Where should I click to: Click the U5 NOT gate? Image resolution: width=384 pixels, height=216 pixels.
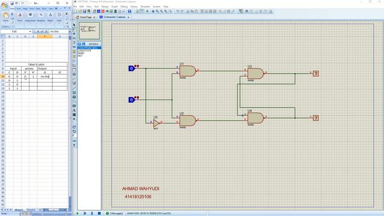(156, 123)
